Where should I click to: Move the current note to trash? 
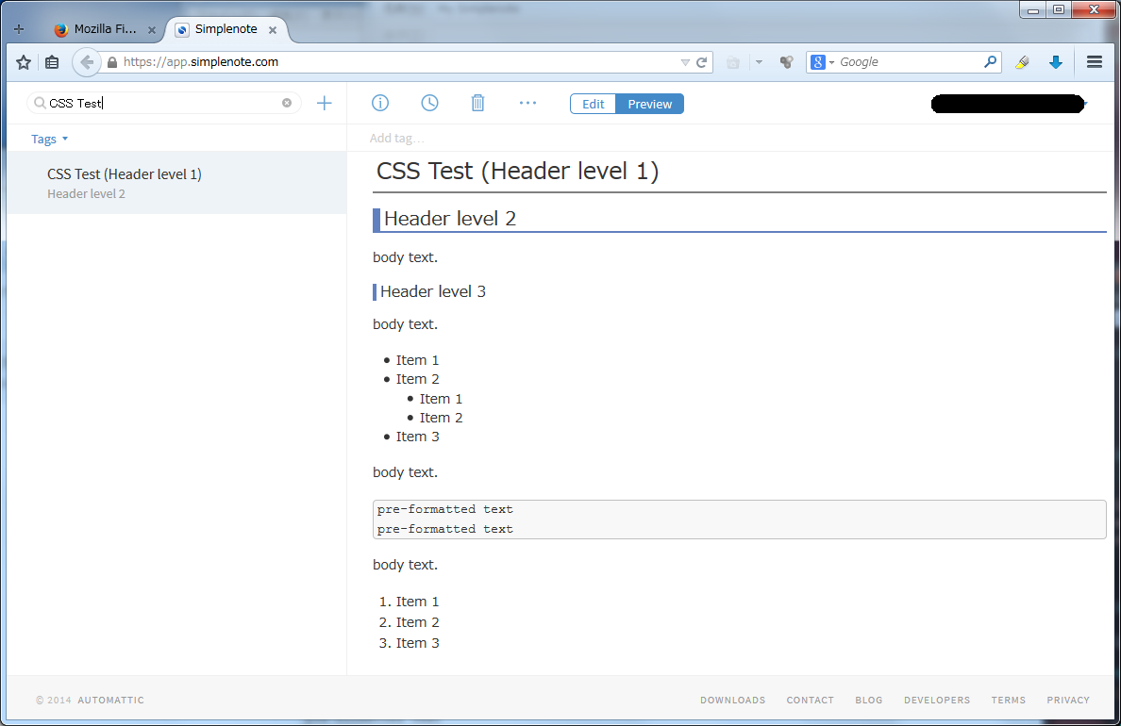pyautogui.click(x=477, y=103)
